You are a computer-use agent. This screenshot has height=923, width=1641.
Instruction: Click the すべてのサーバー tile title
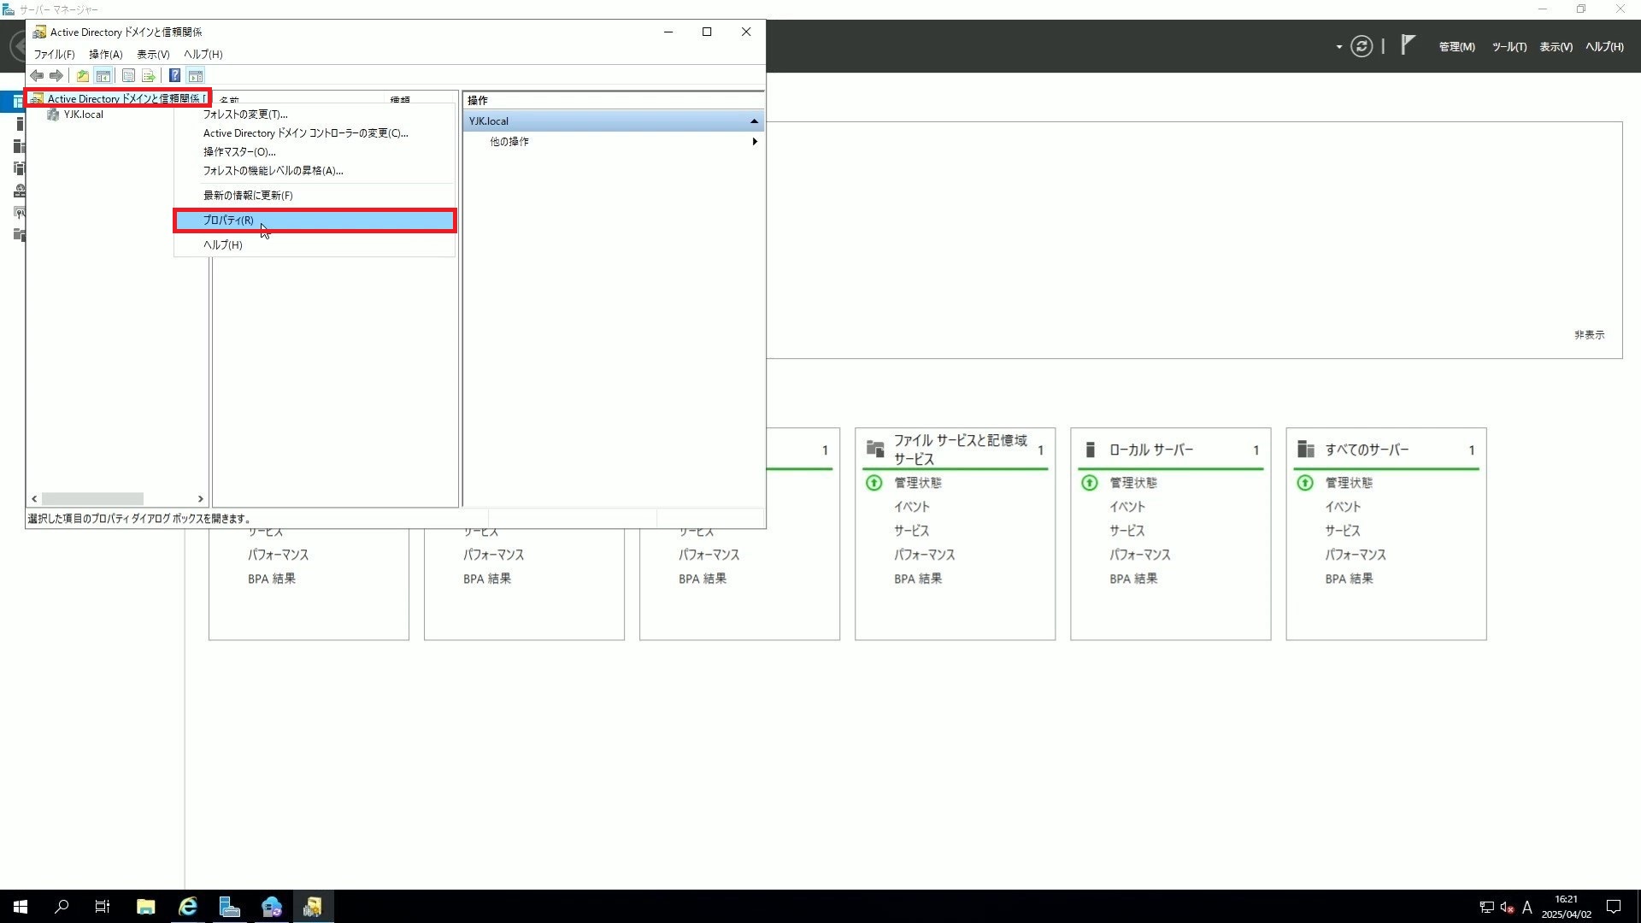(x=1367, y=450)
